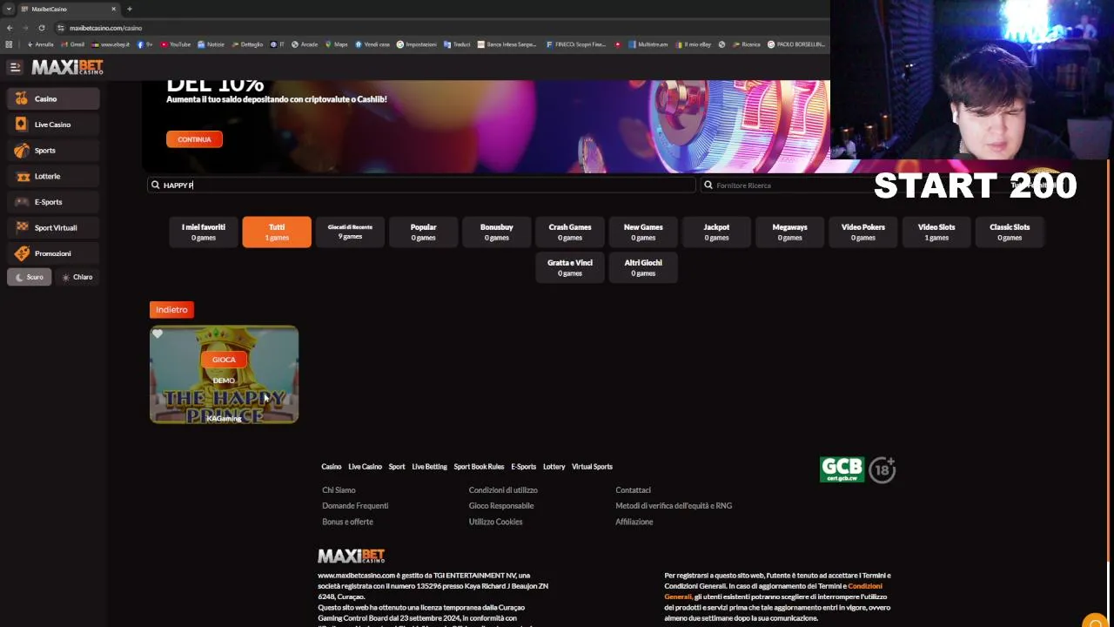Viewport: 1114px width, 627px height.
Task: Open the Live Betting footer link
Action: [429, 467]
